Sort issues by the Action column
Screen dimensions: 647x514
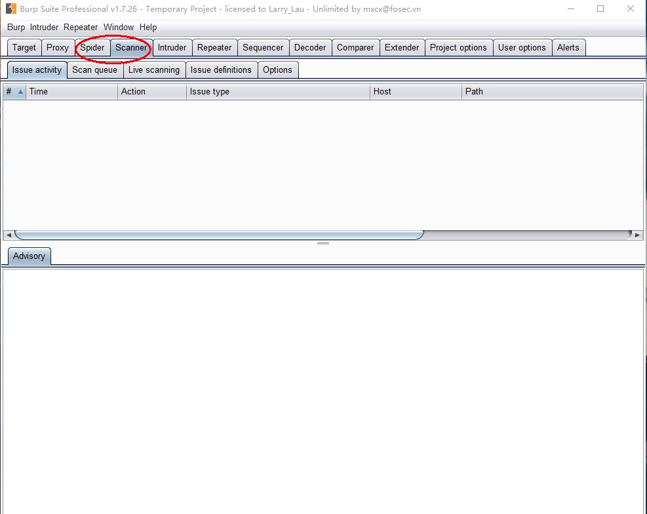coord(152,92)
